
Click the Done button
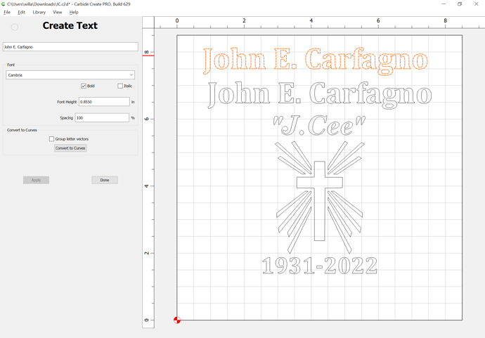coord(105,180)
